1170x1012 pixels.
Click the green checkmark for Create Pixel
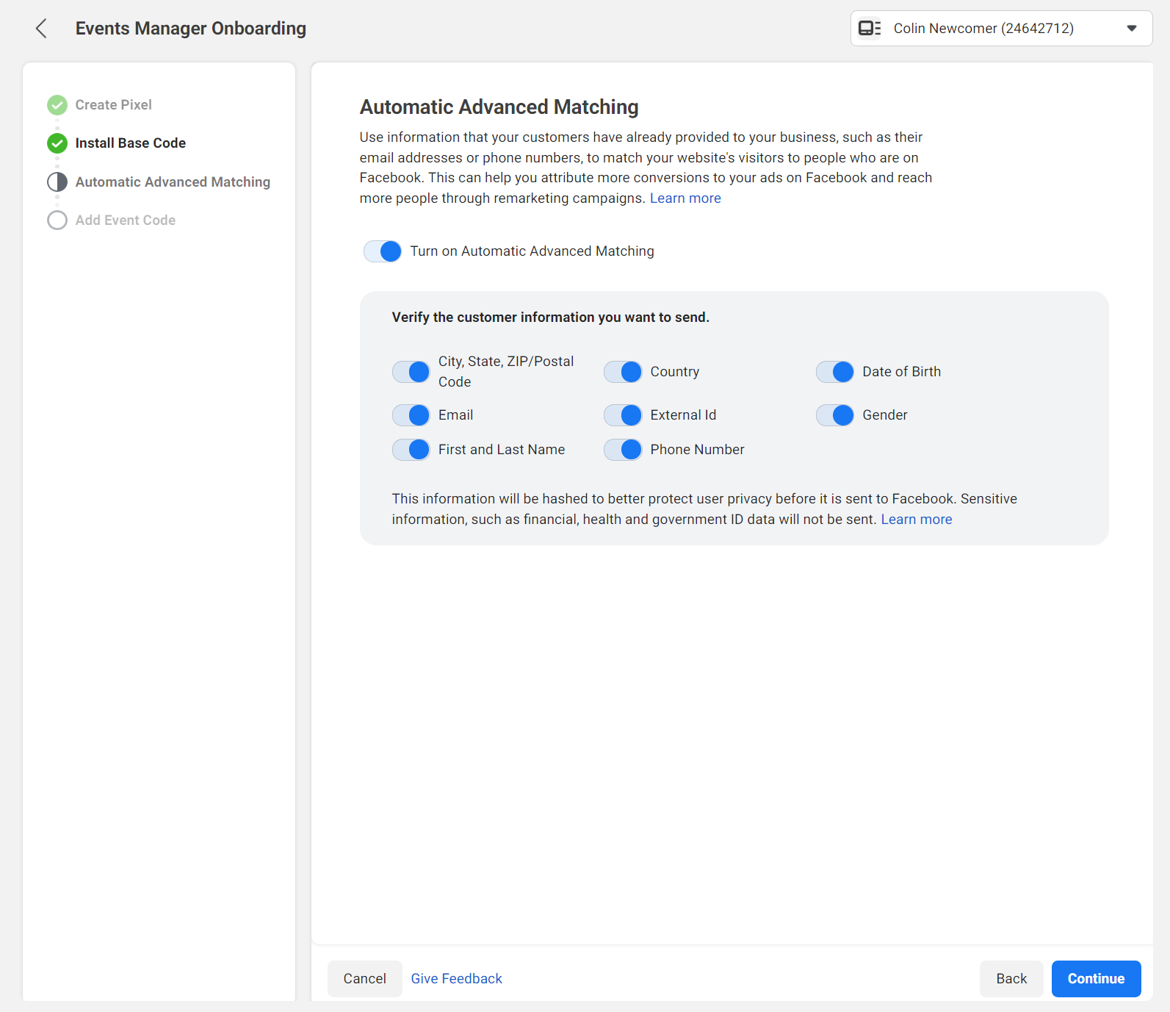coord(57,105)
